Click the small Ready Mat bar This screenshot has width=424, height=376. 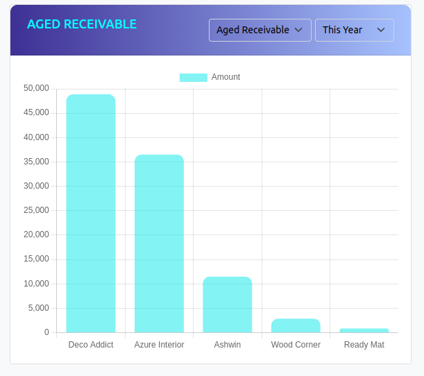coord(364,330)
